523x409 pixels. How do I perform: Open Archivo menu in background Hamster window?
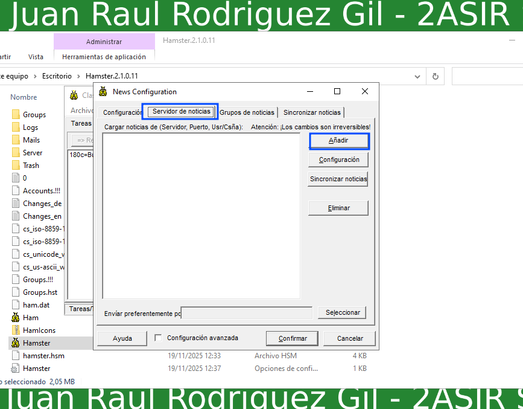[x=82, y=111]
